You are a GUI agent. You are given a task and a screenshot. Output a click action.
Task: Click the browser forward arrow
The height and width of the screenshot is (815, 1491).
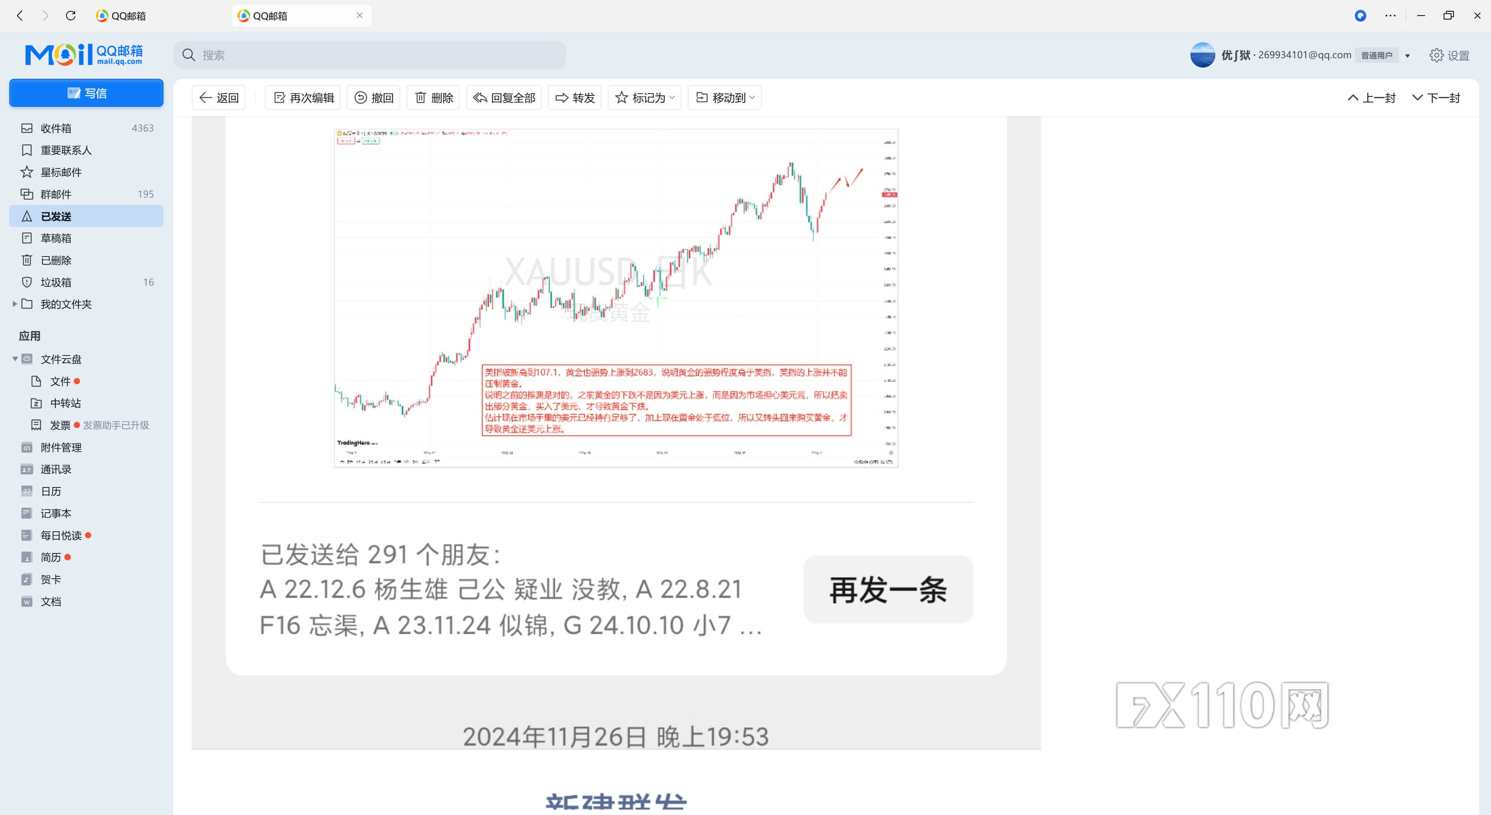46,16
